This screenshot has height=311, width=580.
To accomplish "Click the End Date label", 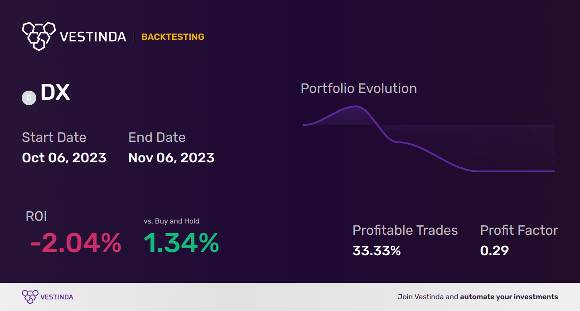I will click(157, 137).
